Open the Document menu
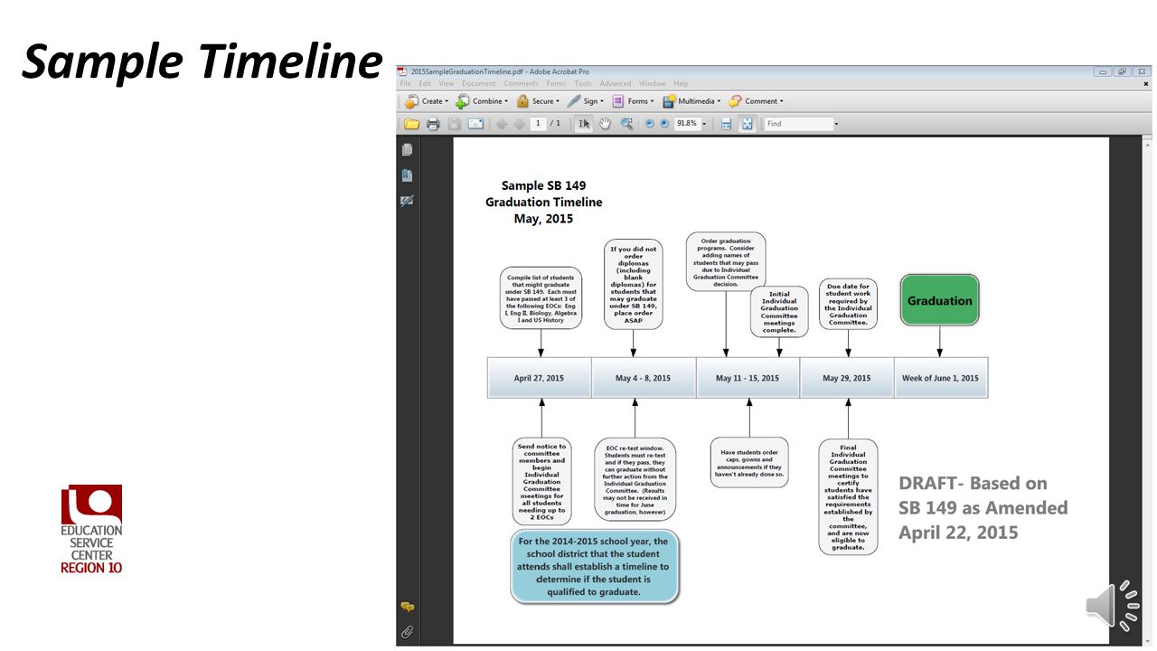Screen dimensions: 1157x651 (x=479, y=83)
